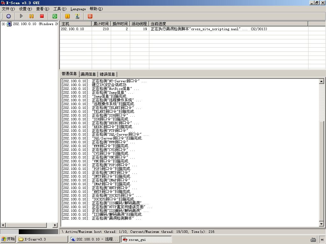Select the 202.100.0.10 (Windows host in tree
This screenshot has height=244, width=326.
[x=35, y=24]
